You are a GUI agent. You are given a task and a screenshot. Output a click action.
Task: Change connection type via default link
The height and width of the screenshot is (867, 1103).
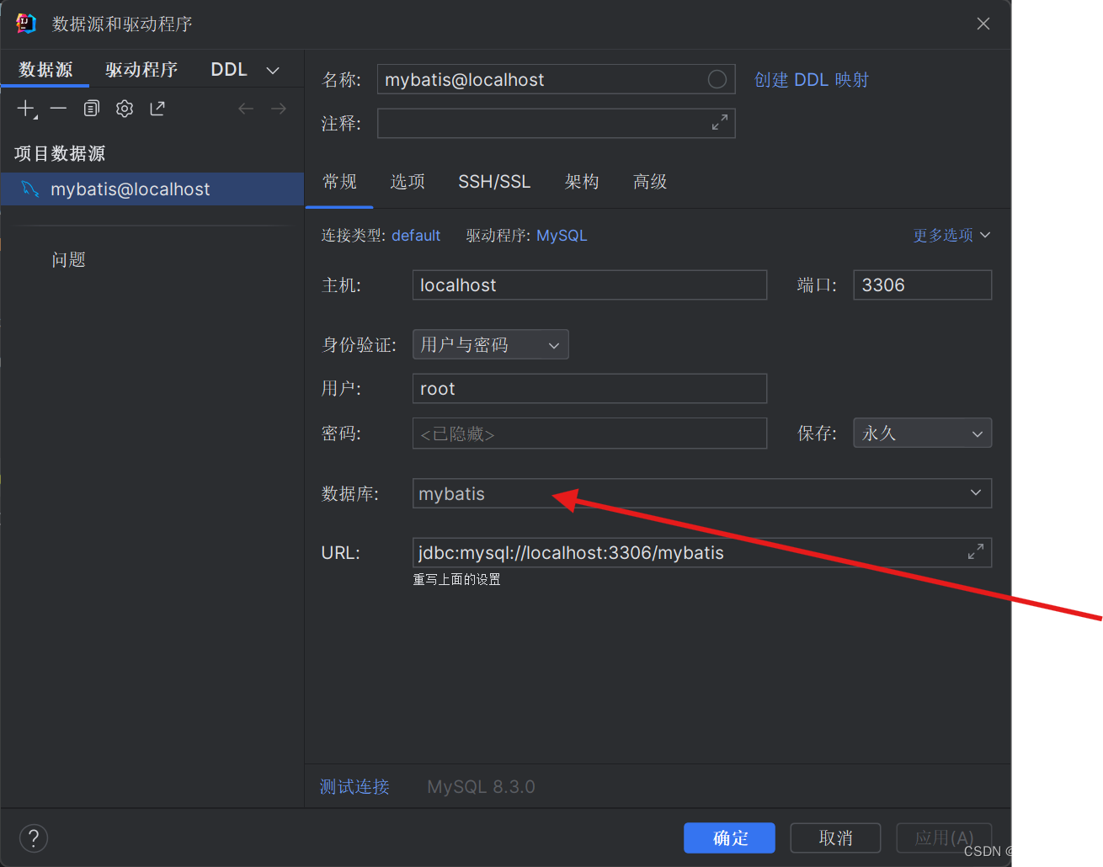coord(416,236)
